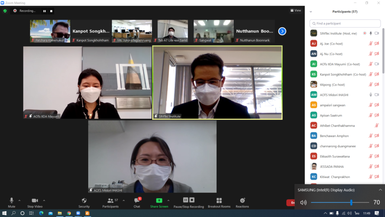
Task: Click the green Share Screen icon
Action: click(159, 201)
